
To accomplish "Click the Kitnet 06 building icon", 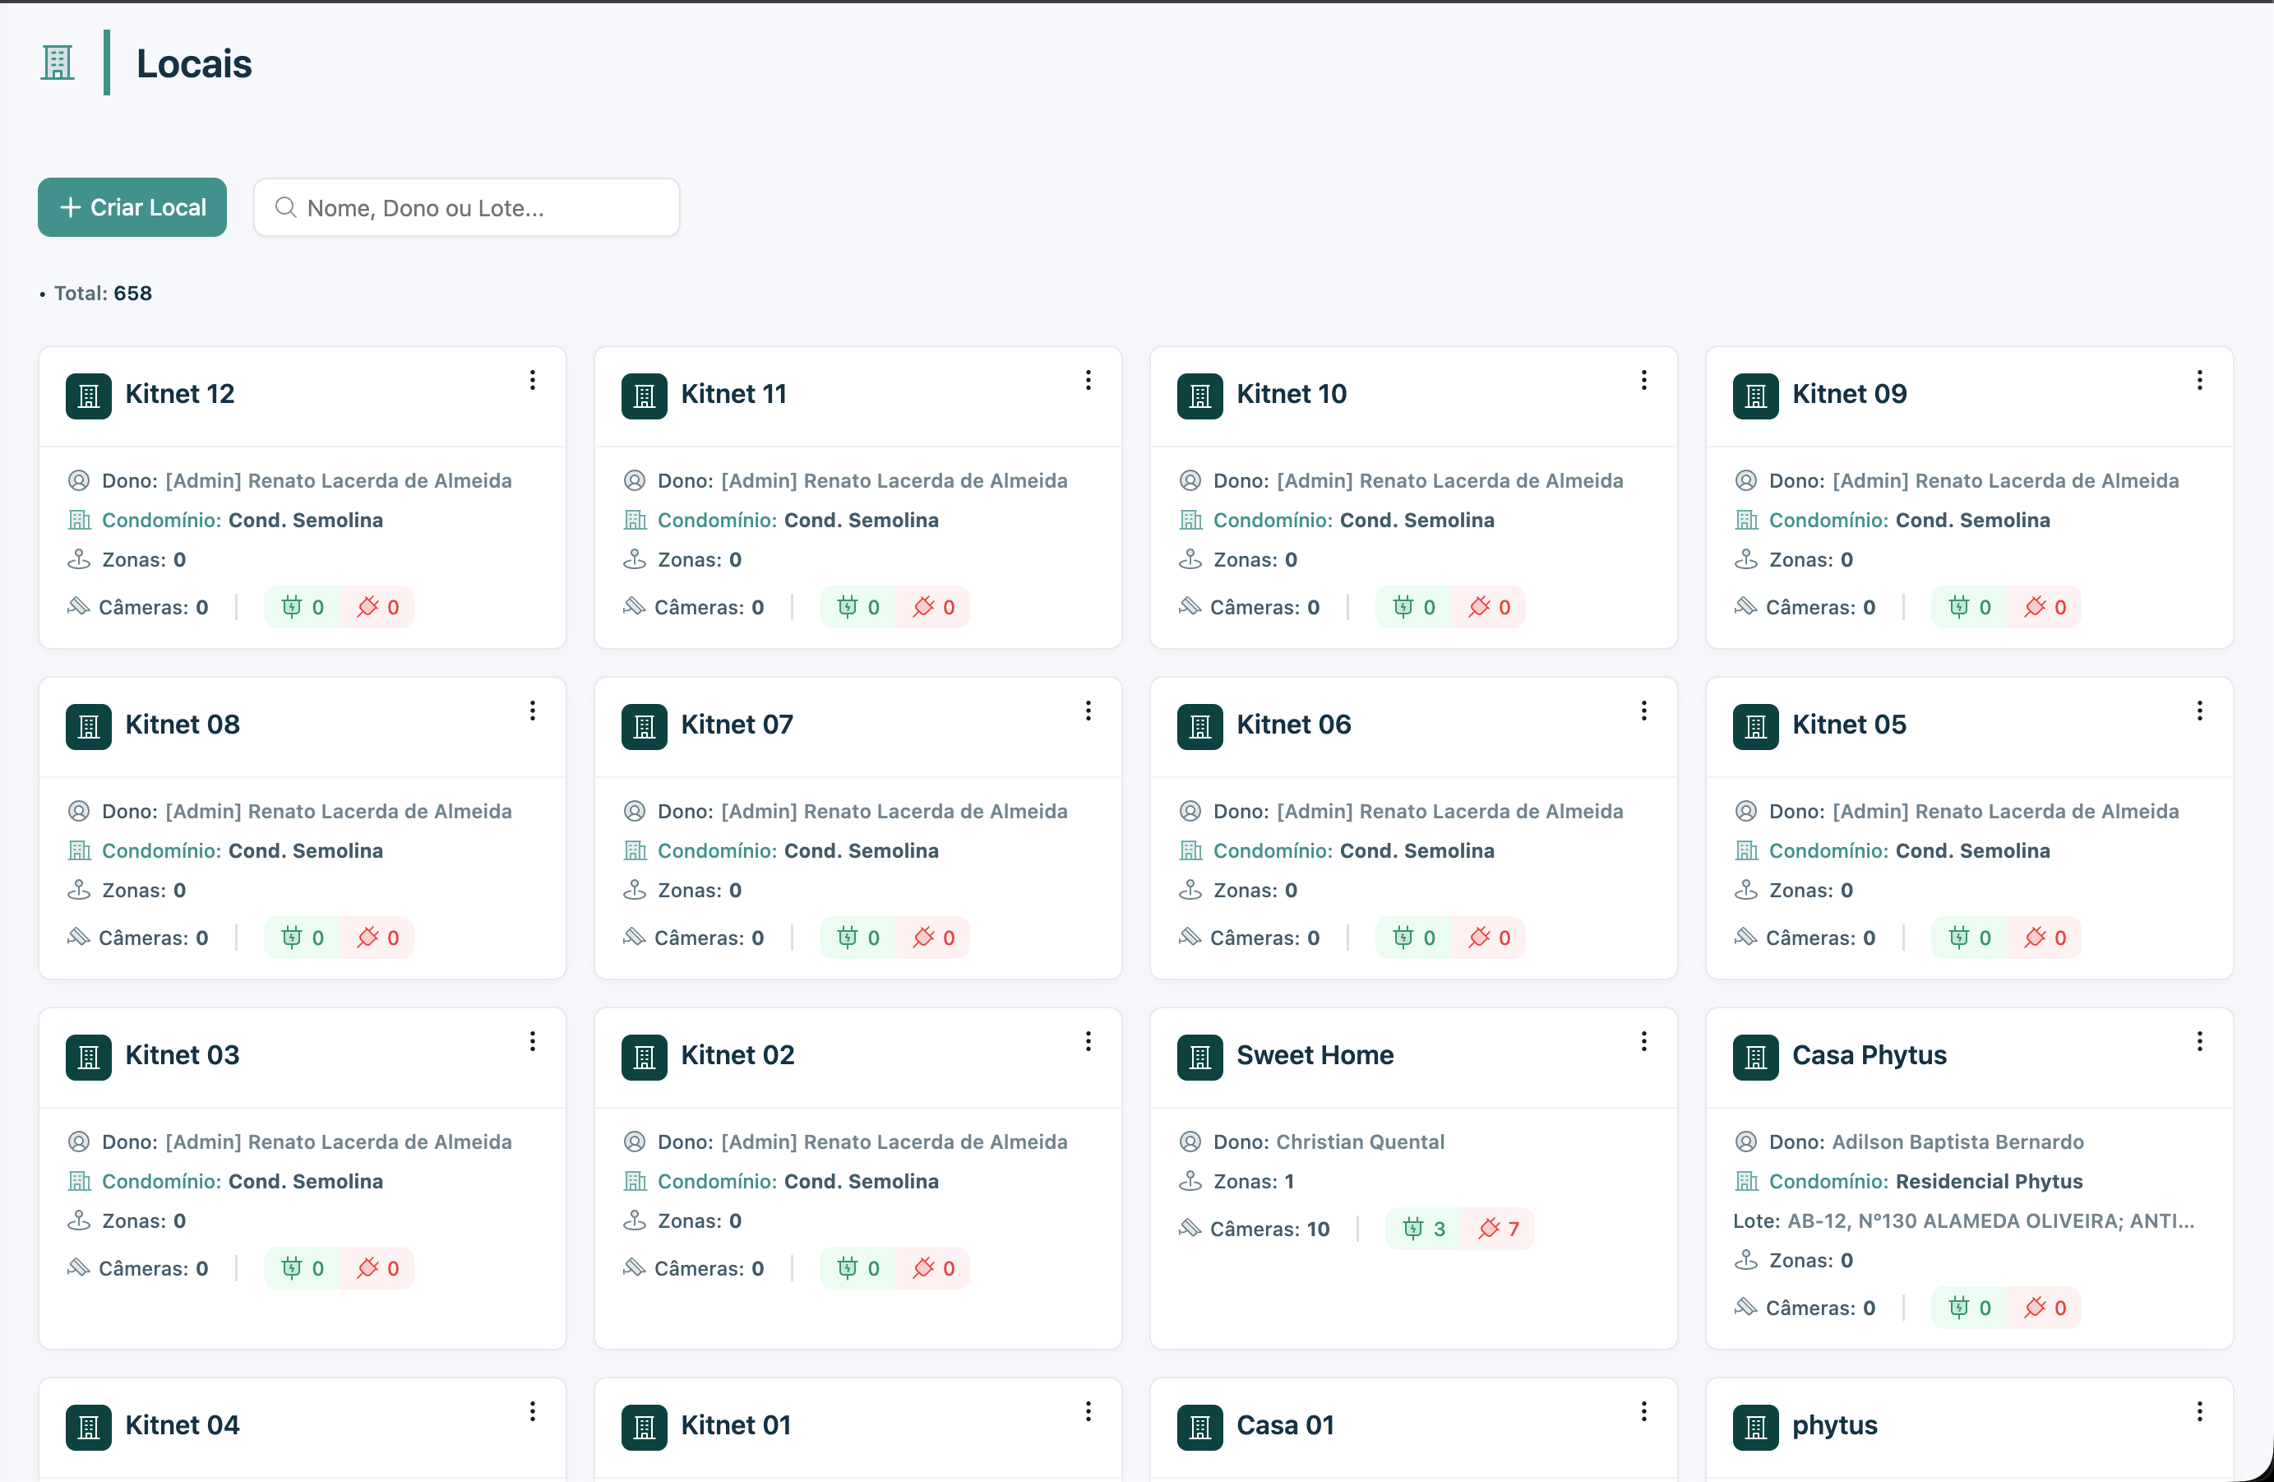I will tap(1200, 726).
